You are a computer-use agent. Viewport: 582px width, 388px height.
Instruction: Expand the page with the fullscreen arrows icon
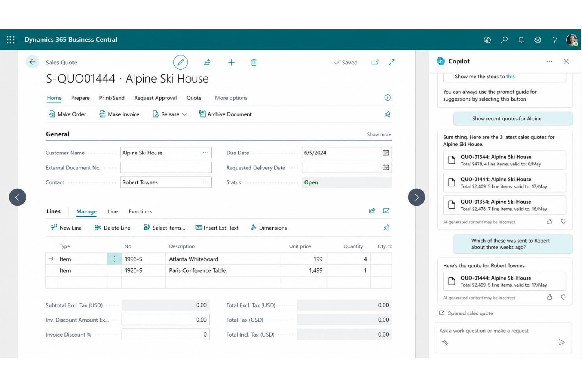[391, 62]
